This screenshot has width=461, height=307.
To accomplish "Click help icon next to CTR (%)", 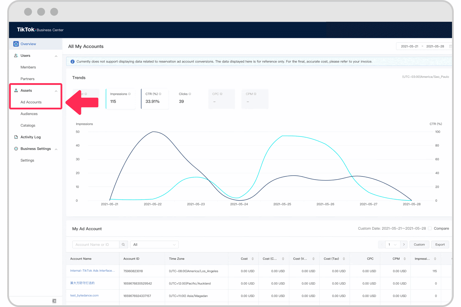I will pyautogui.click(x=160, y=94).
